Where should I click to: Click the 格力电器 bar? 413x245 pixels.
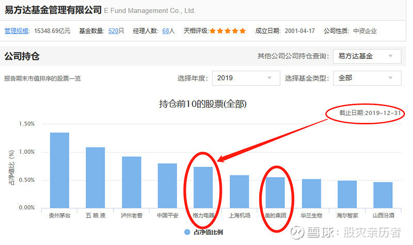coord(203,187)
